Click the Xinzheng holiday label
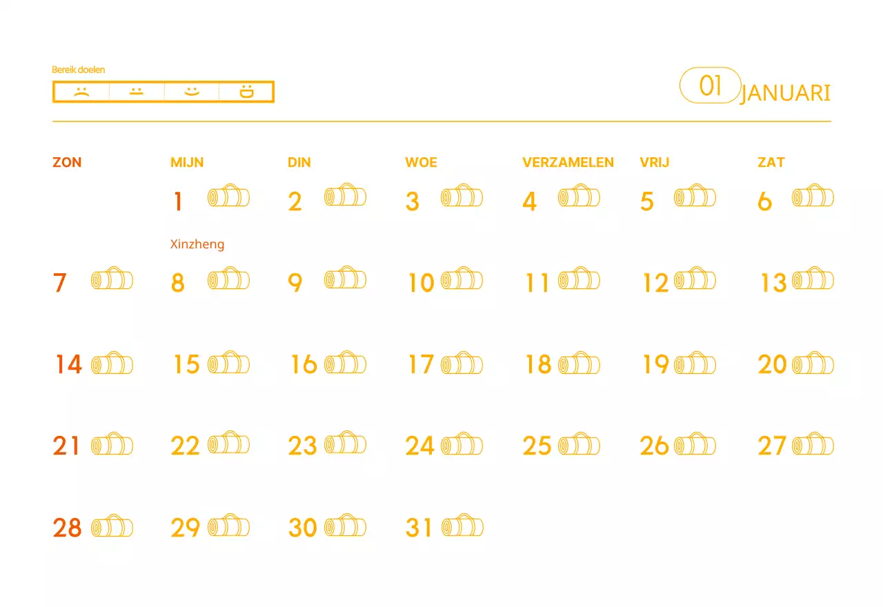 (x=197, y=244)
